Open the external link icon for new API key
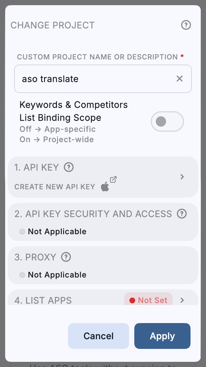 [x=113, y=179]
